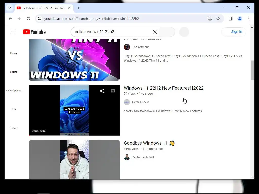Click the 0:00 / 0:50 time display
This screenshot has width=259, height=194.
[39, 131]
